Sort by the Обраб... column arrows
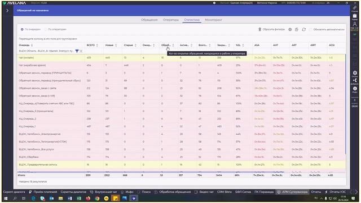Screen dimensions: 361x203 coord(173,45)
